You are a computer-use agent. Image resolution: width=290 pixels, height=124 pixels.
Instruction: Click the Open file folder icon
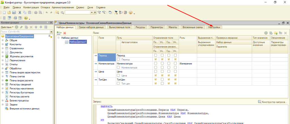point(9,13)
